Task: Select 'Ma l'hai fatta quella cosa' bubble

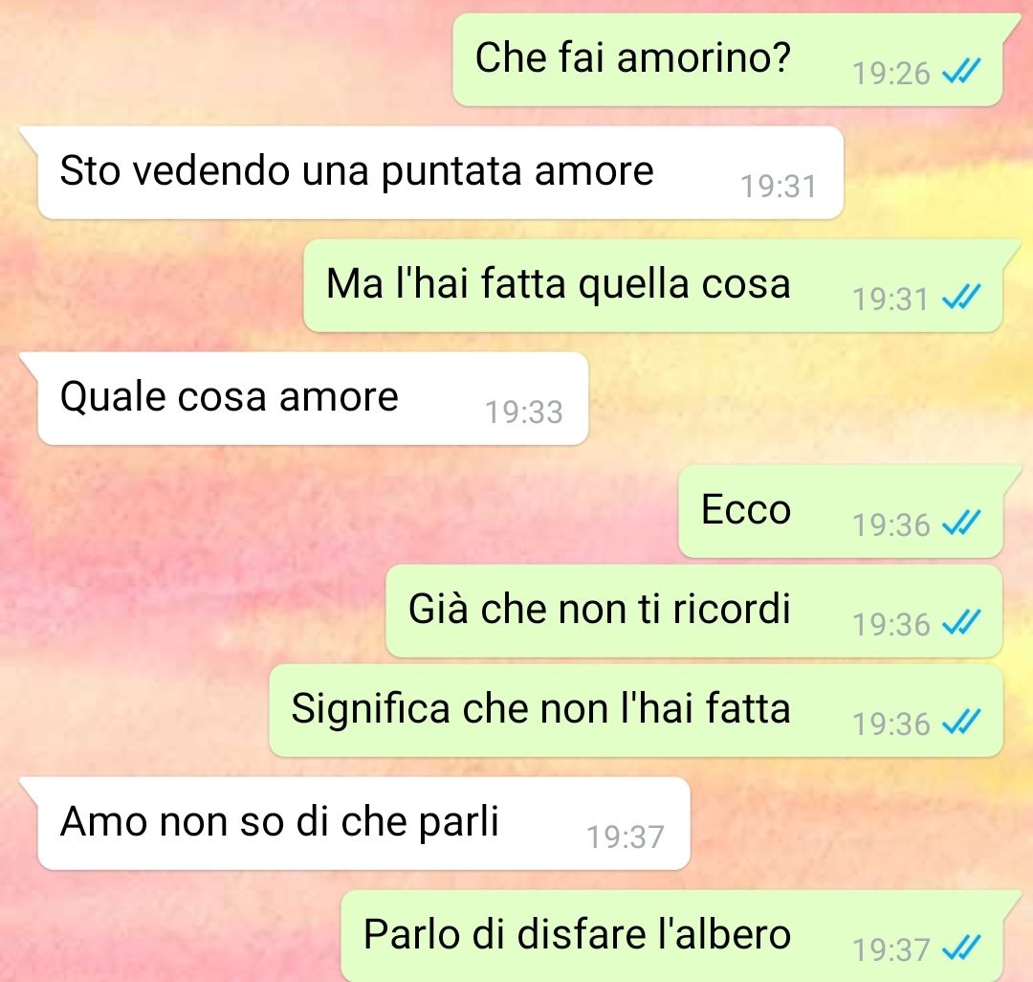Action: [653, 285]
